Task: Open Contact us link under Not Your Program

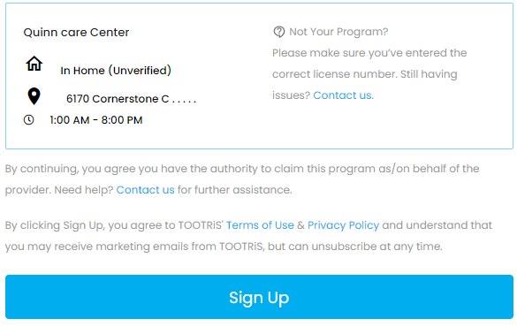Action: coord(343,95)
